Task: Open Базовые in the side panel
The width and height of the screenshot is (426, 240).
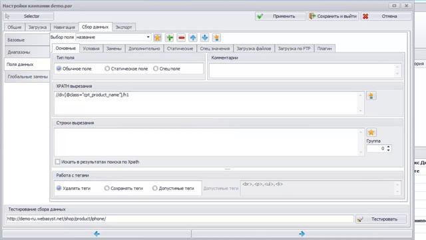Action: click(27, 40)
